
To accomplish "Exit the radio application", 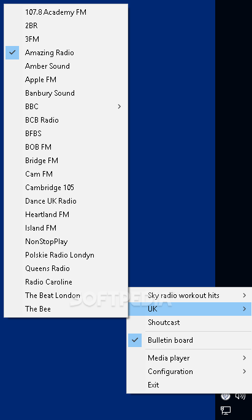I will pyautogui.click(x=189, y=385).
